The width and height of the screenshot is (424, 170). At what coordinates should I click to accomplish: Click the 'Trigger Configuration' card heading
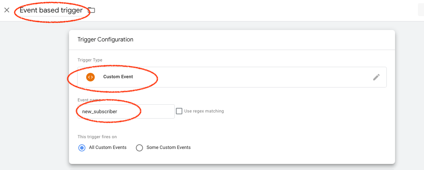(105, 40)
